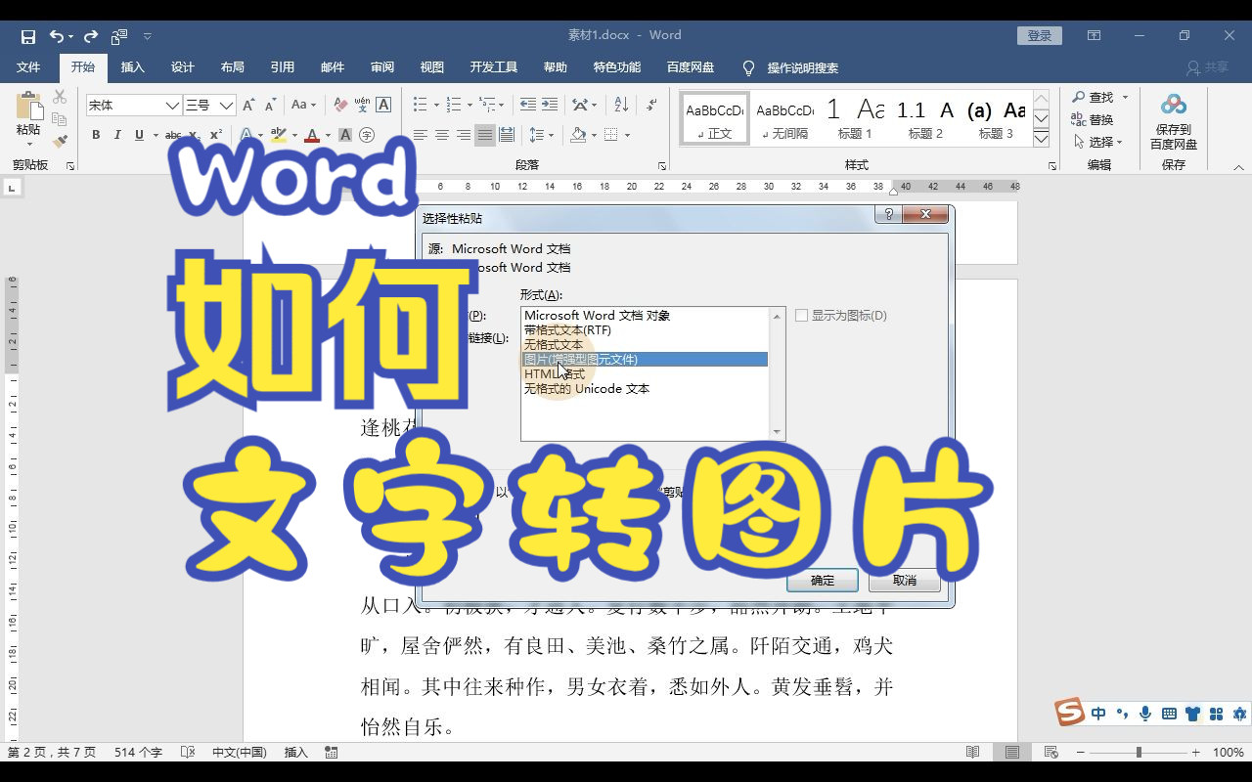Image resolution: width=1252 pixels, height=782 pixels.
Task: Open the font name 宋体 dropdown
Action: (173, 105)
